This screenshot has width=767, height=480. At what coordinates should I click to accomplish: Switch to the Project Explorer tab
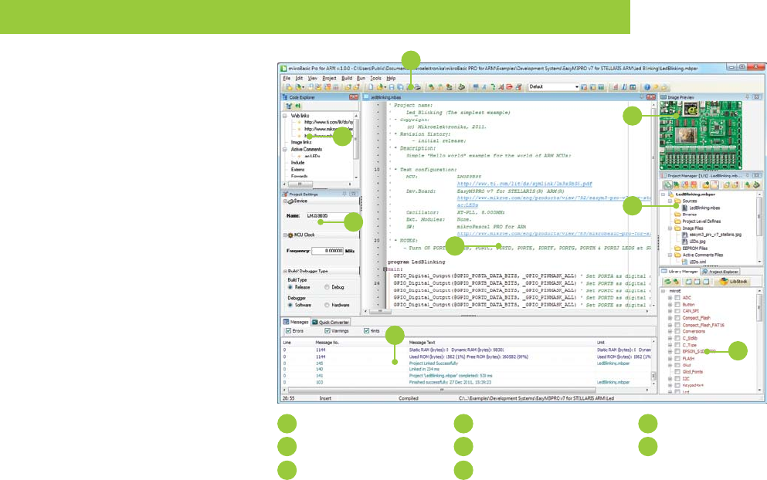[x=721, y=272]
